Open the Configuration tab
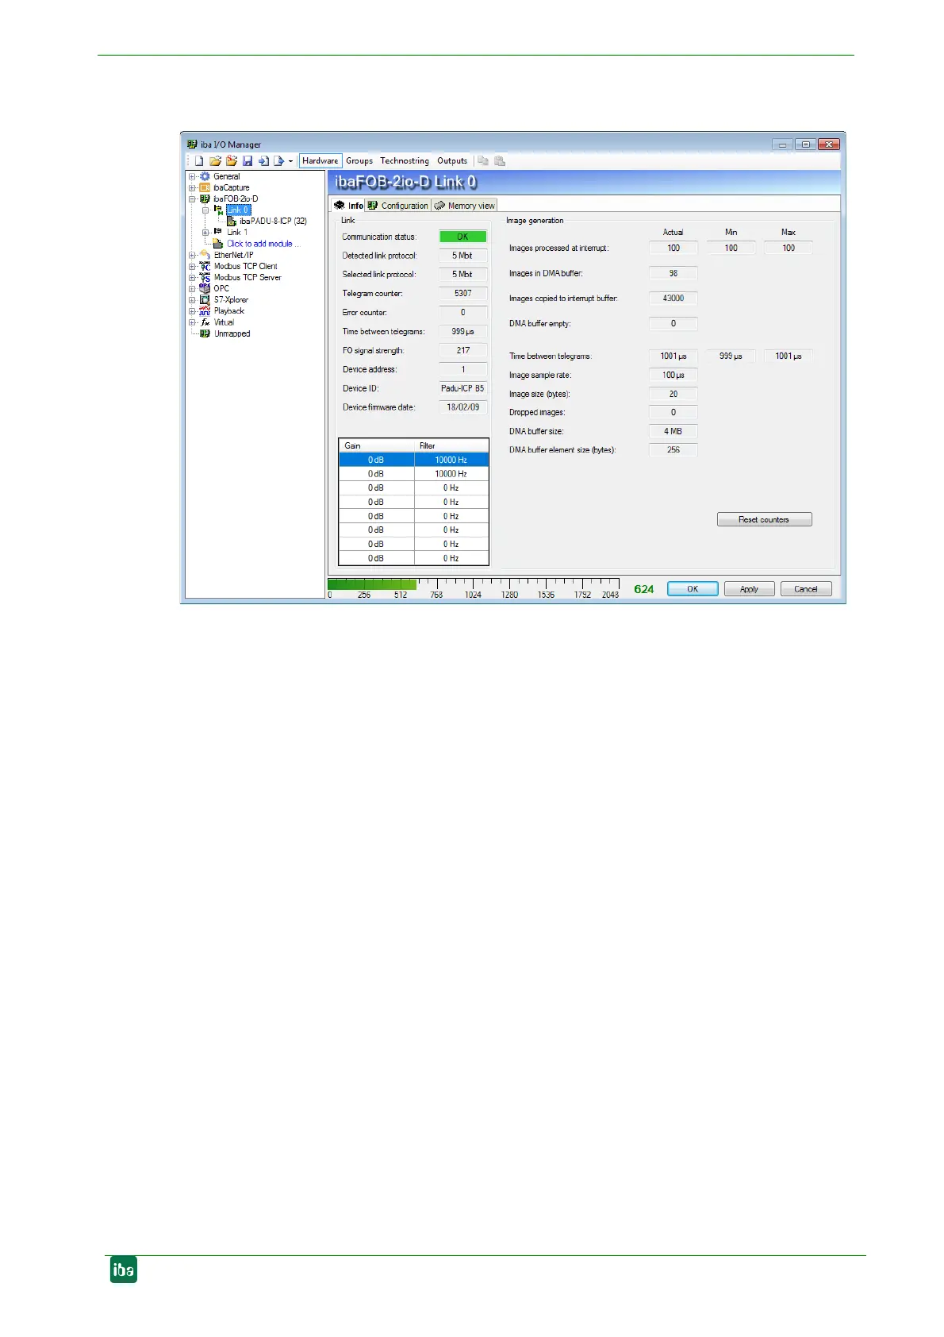Screen dimensions: 944x1337 [398, 205]
